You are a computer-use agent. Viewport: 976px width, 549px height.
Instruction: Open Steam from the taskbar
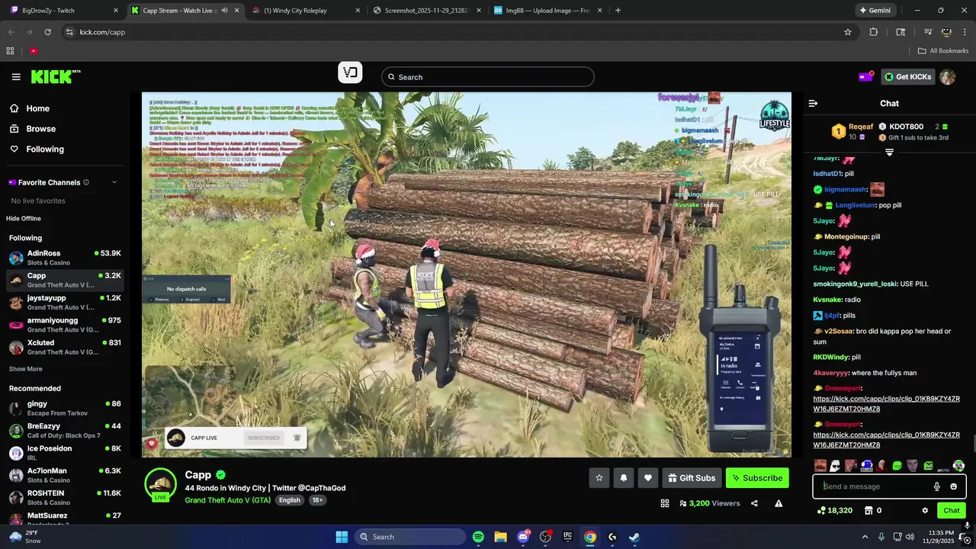pyautogui.click(x=634, y=537)
